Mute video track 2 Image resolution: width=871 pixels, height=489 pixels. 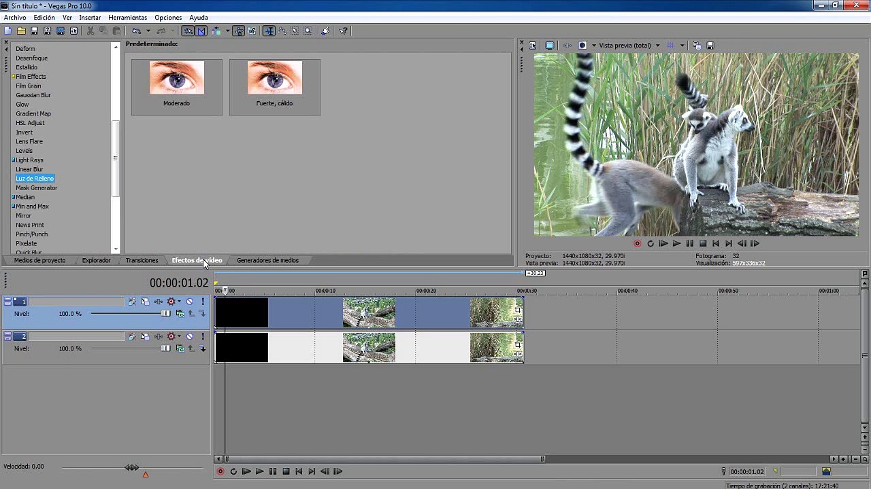click(190, 336)
